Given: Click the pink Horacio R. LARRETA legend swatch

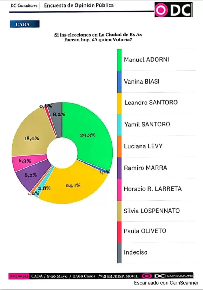Looking at the screenshot, I should click(x=120, y=190).
